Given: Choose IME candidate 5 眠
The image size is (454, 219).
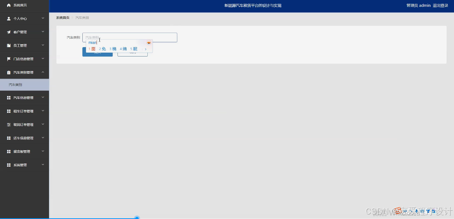Looking at the screenshot, I should click(x=134, y=49).
